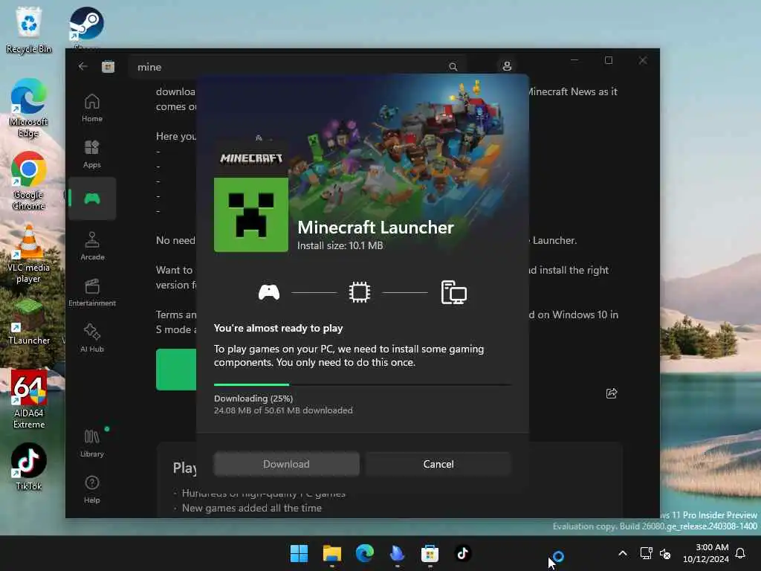Image resolution: width=761 pixels, height=571 pixels.
Task: Click 'Install size: 10.1 MB' text
Action: point(340,245)
